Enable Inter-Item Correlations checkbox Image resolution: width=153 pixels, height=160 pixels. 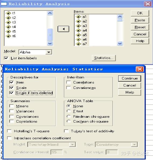coord(68,82)
